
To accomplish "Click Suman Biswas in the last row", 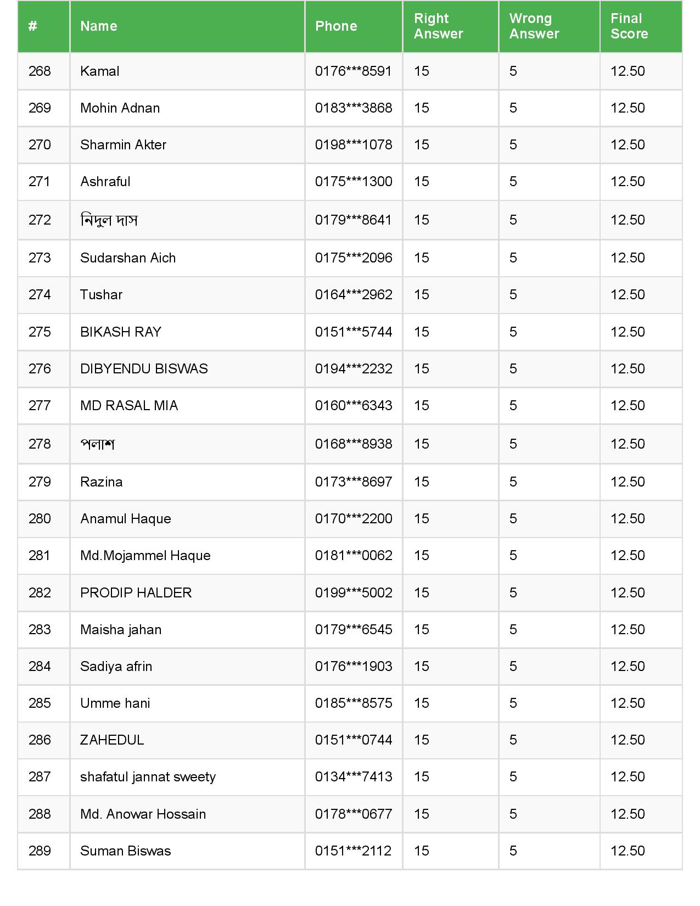I will 125,851.
